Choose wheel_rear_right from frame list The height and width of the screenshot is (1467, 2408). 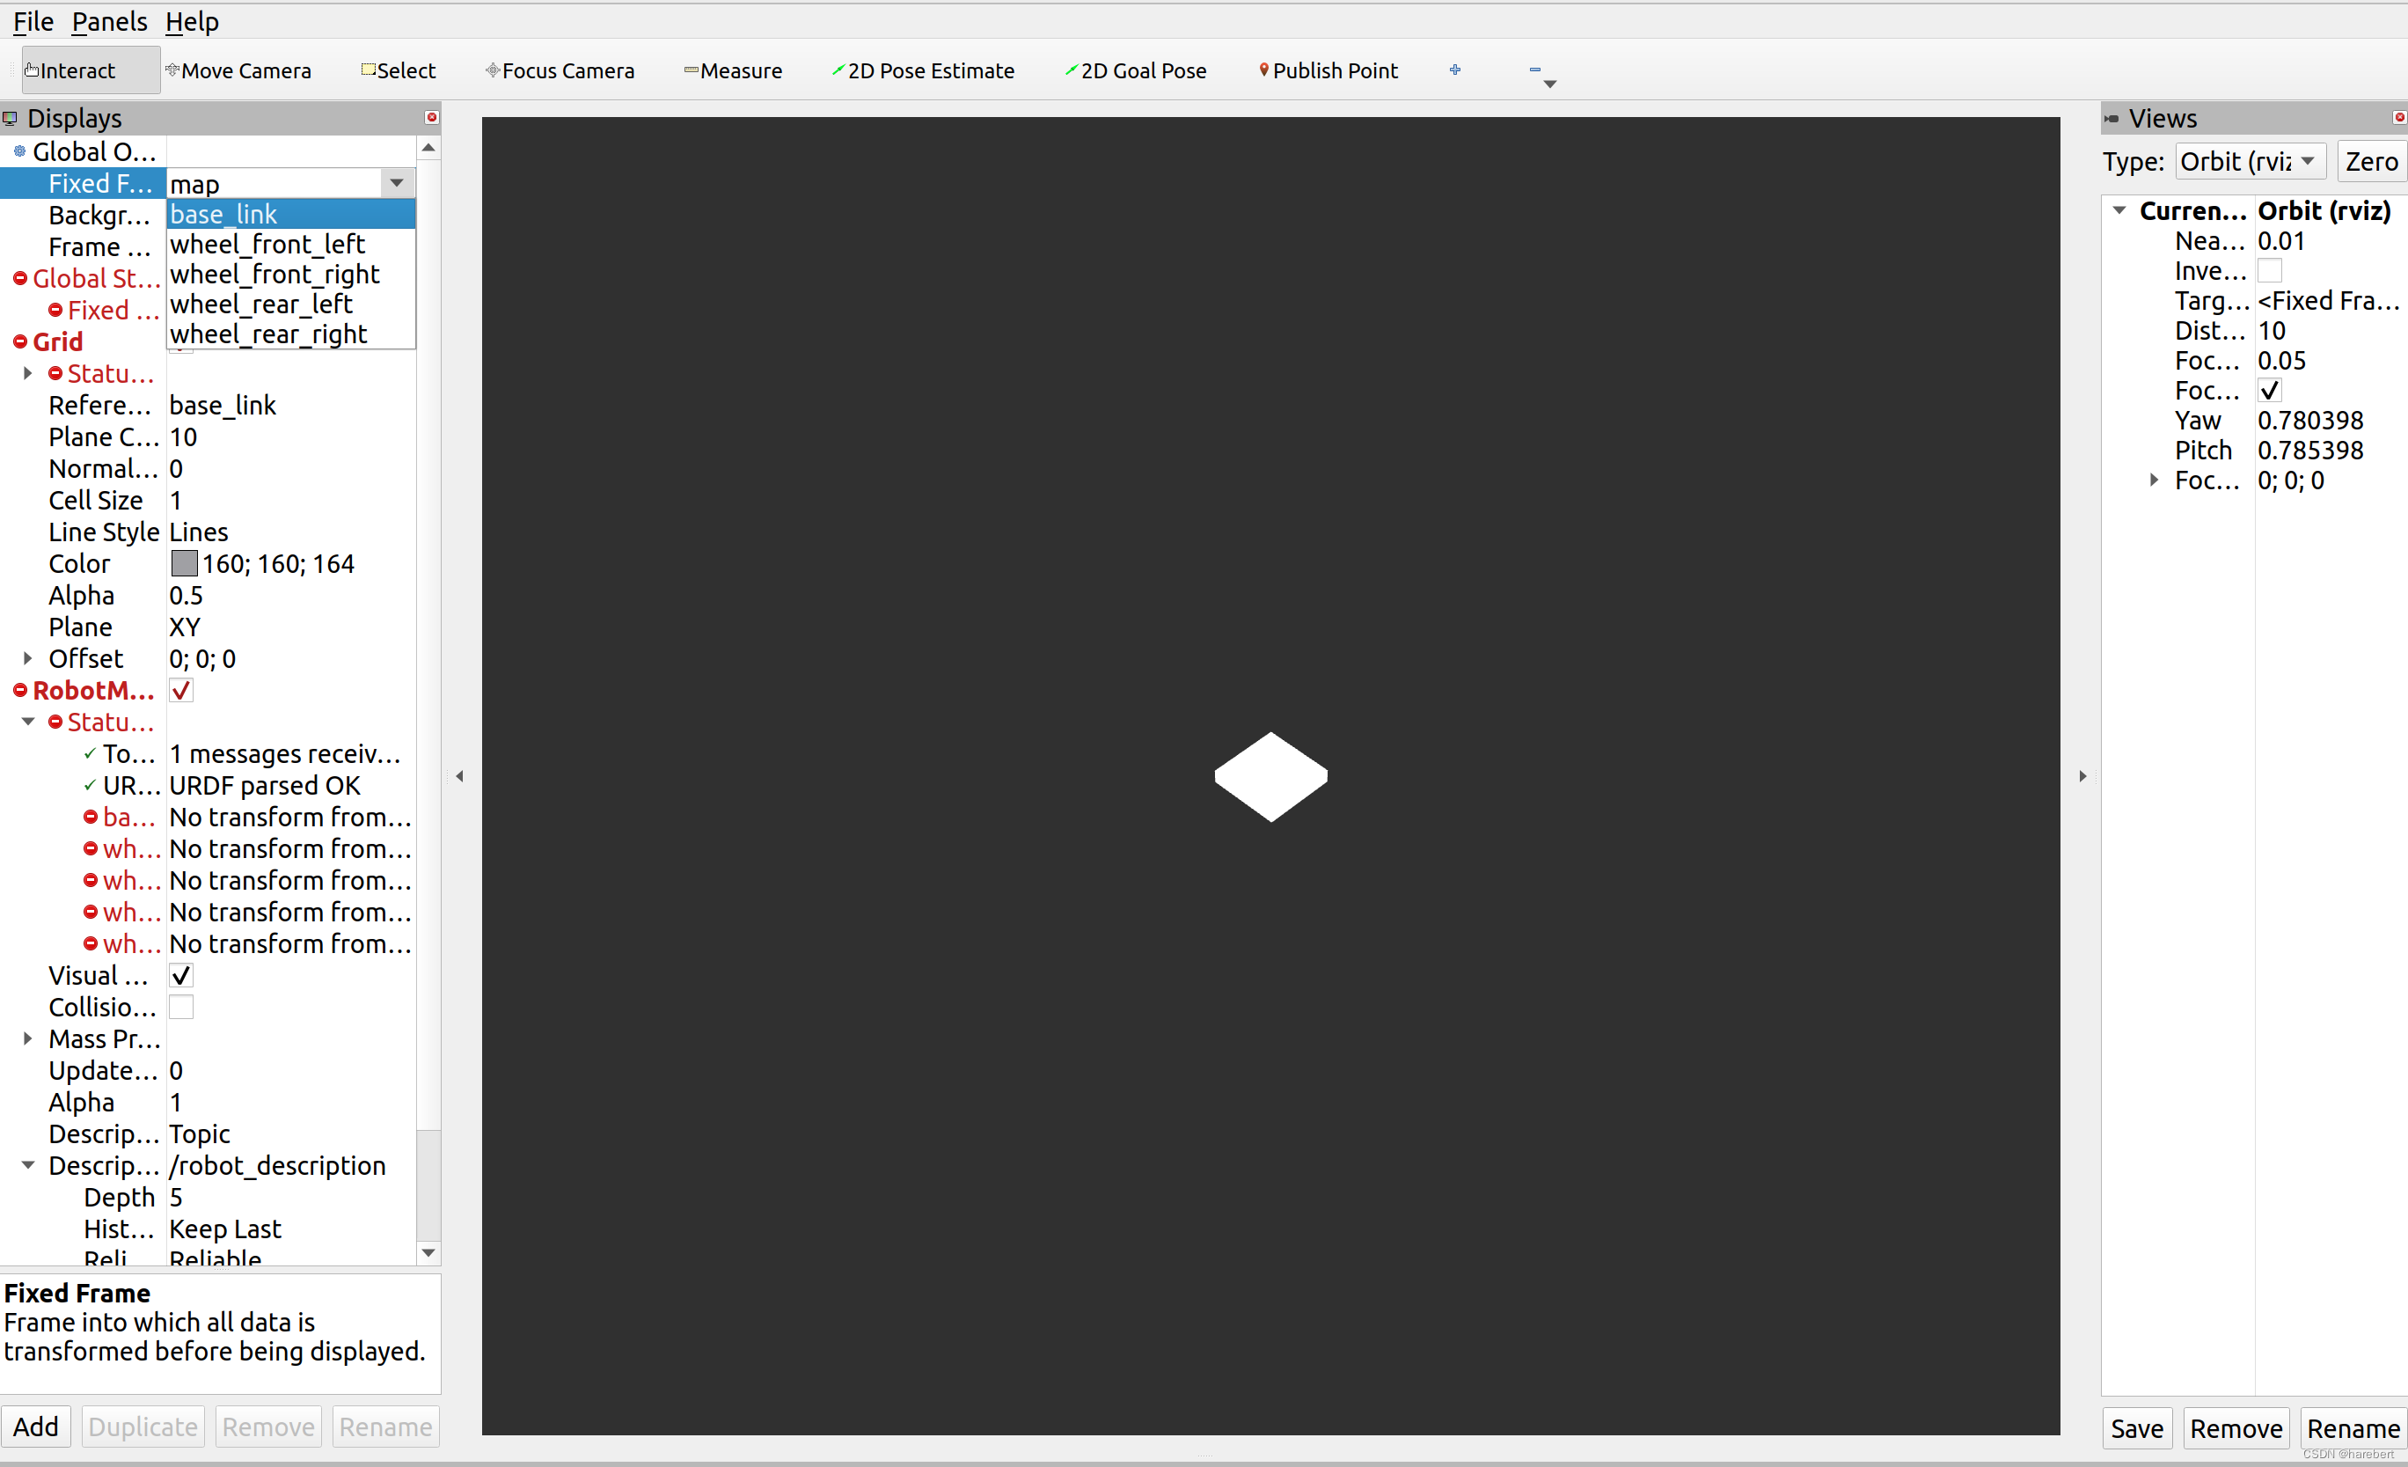click(291, 334)
